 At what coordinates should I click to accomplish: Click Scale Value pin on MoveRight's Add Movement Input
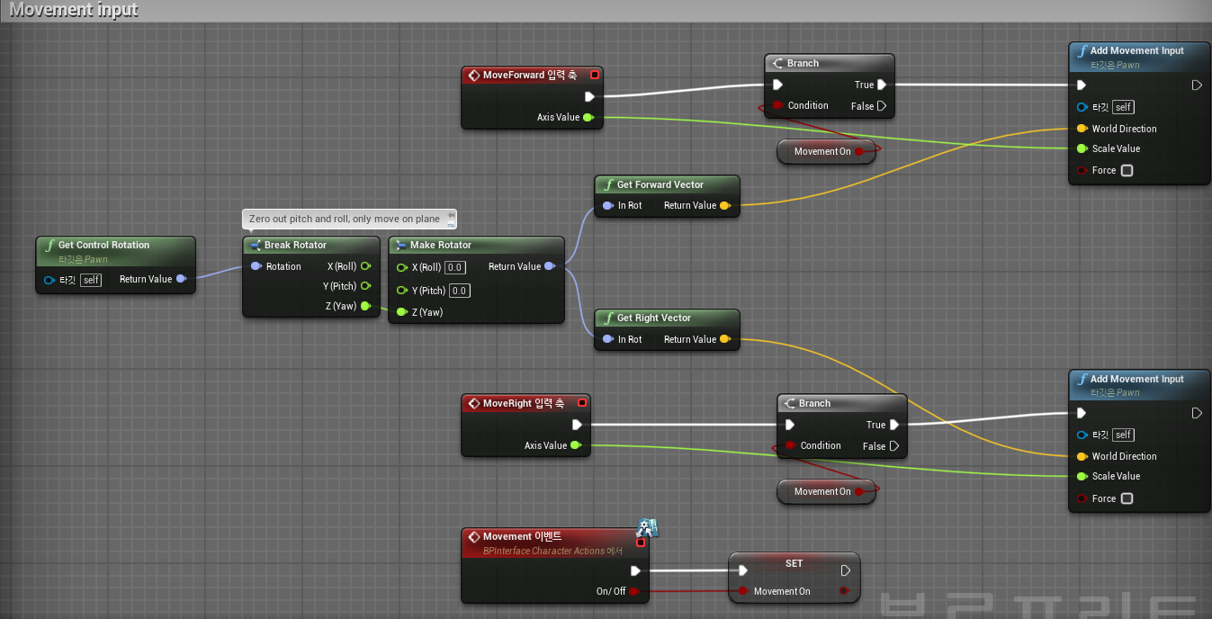1082,476
